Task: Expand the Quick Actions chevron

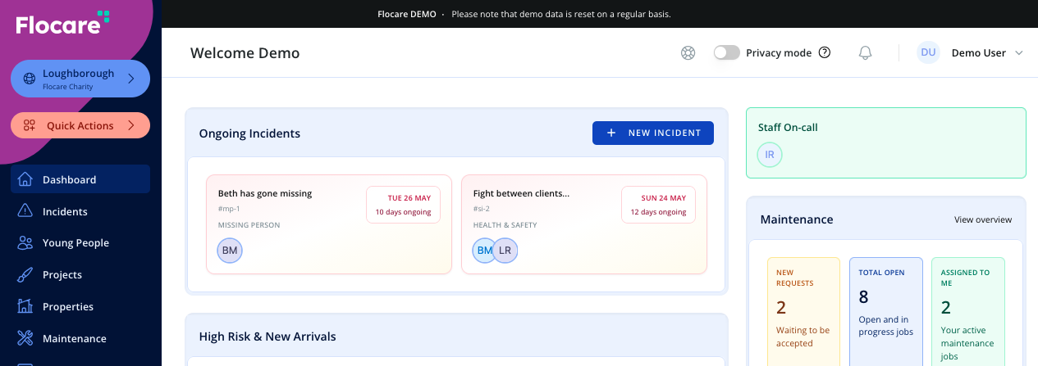Action: point(131,125)
